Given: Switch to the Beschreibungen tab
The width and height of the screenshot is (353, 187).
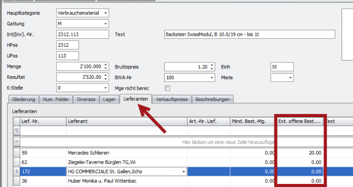Looking at the screenshot, I should pyautogui.click(x=213, y=99).
